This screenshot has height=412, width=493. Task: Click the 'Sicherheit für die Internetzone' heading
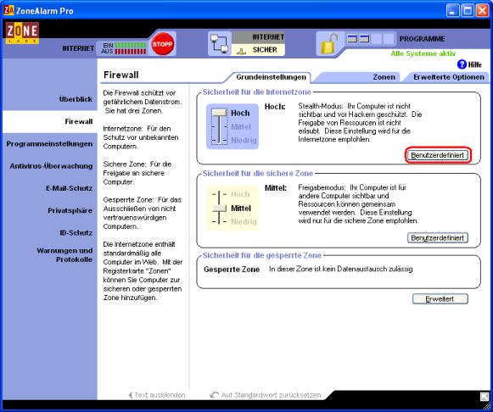(x=256, y=92)
